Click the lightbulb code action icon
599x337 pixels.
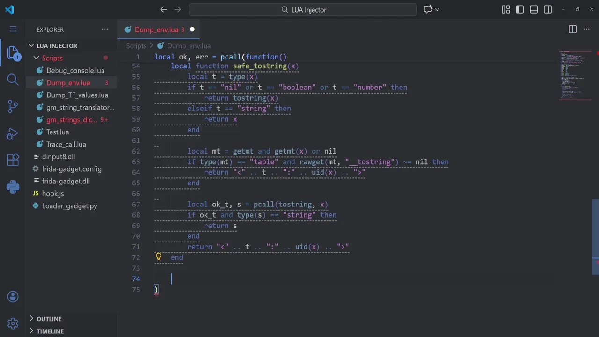click(159, 256)
